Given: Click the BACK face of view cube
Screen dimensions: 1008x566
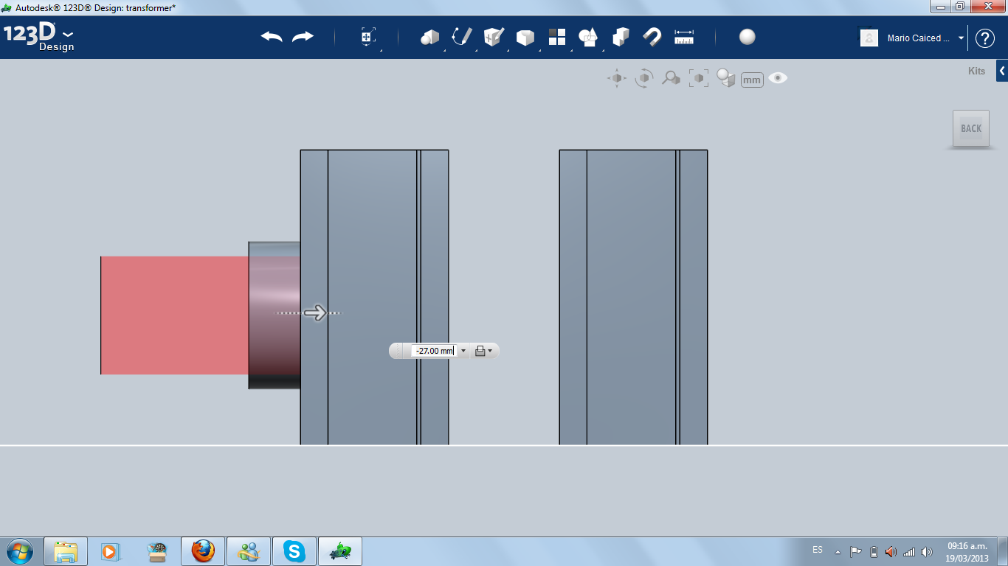Looking at the screenshot, I should 971,129.
